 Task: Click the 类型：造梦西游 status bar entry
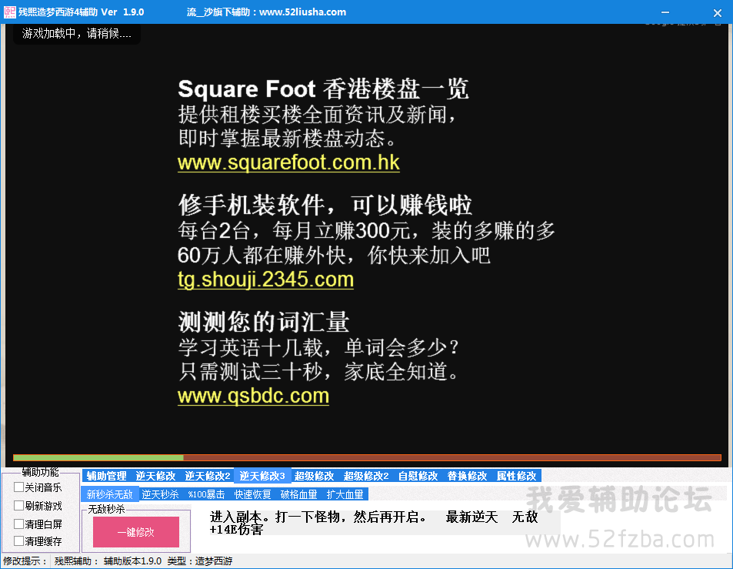[x=200, y=561]
